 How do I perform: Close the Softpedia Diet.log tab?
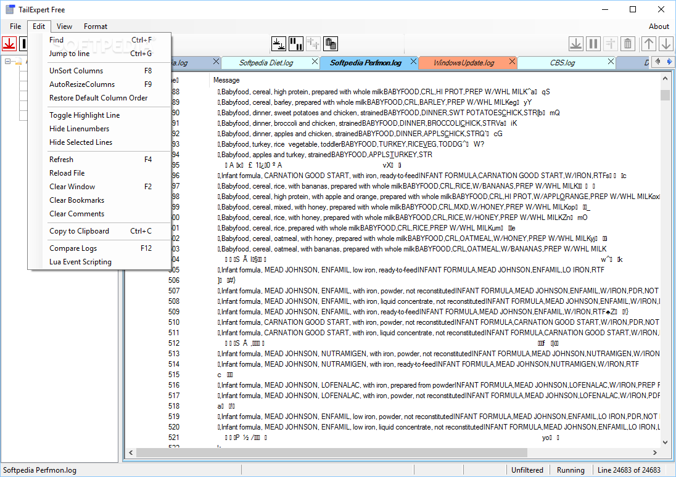pyautogui.click(x=315, y=62)
